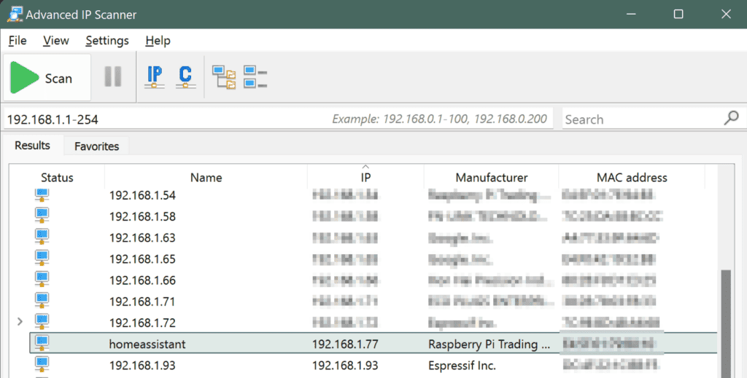
Task: Select the name 192.168.1.58
Action: pos(142,217)
